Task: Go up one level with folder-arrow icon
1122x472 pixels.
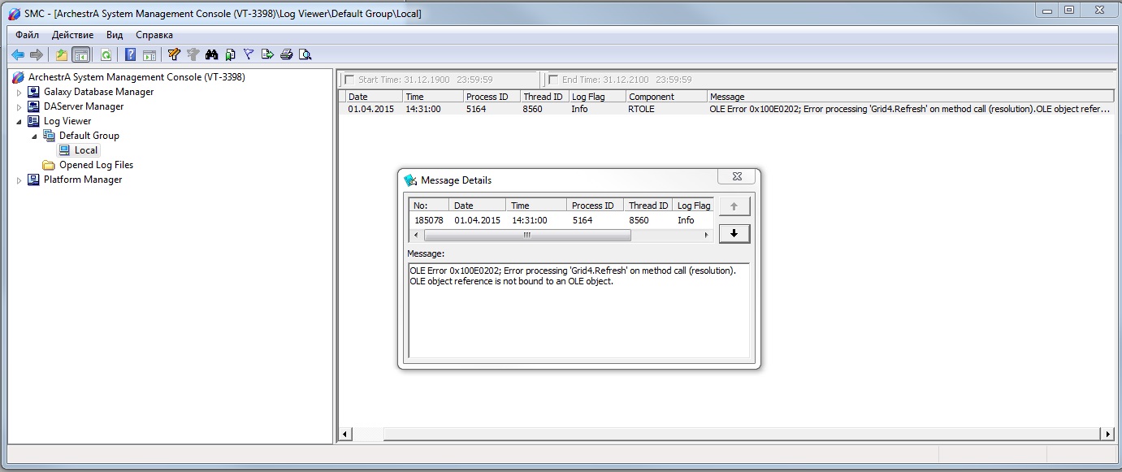Action: tap(62, 54)
